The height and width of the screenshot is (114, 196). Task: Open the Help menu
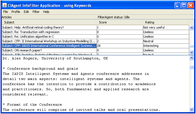click(x=46, y=12)
